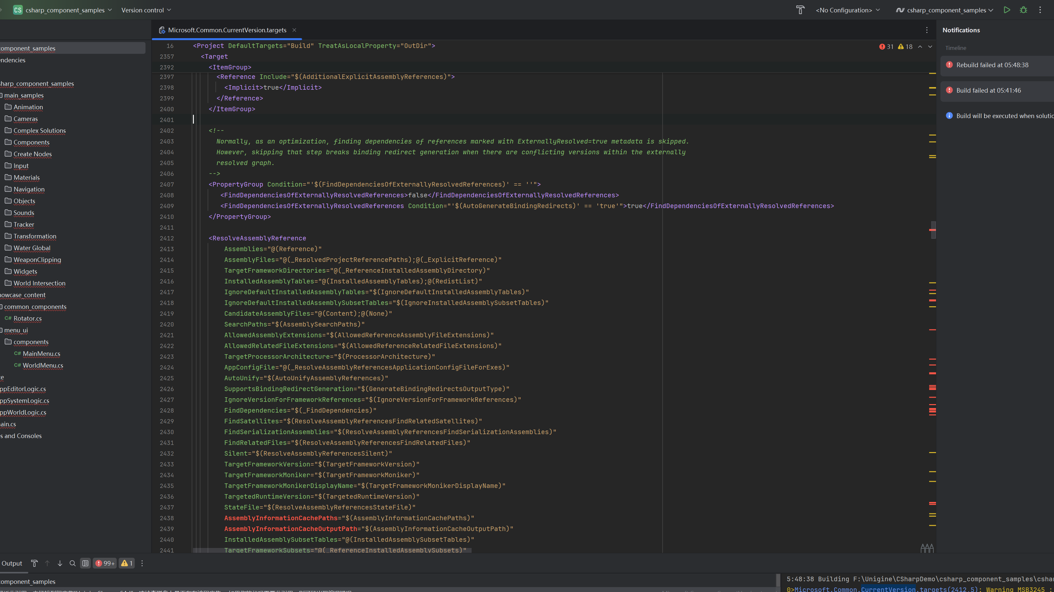Click the search icon in the Output toolbar
1054x592 pixels.
pos(72,563)
